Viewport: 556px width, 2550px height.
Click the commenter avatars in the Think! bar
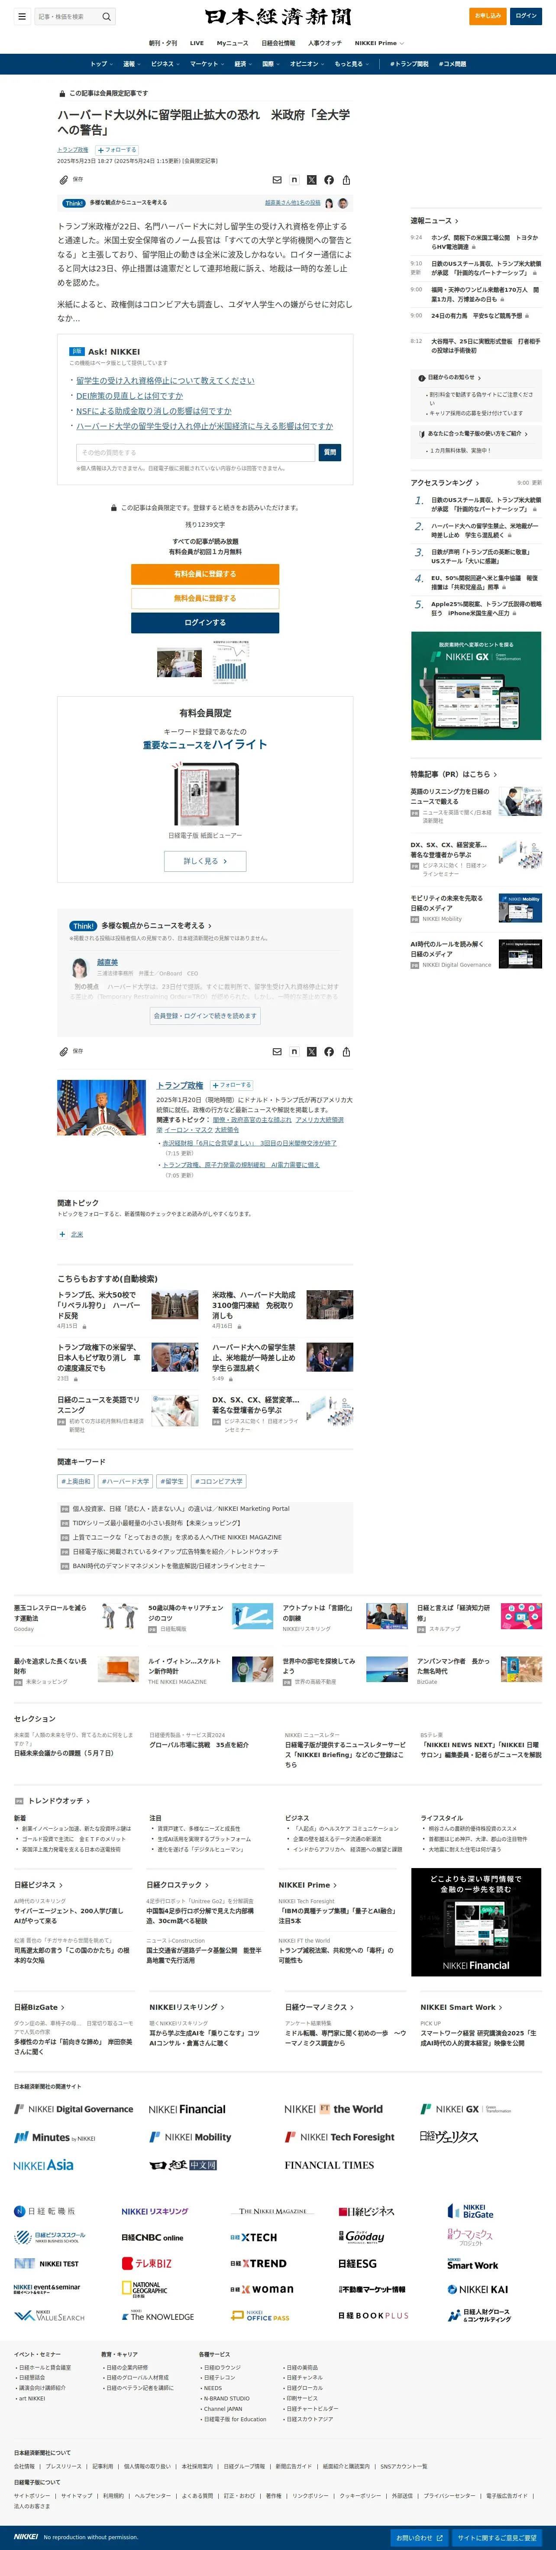click(336, 203)
